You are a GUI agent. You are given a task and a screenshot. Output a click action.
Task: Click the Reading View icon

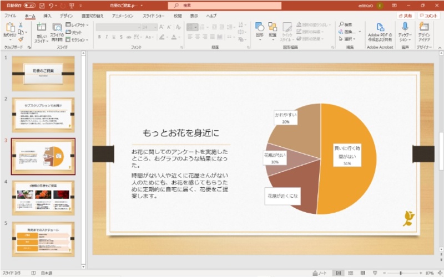pos(363,273)
